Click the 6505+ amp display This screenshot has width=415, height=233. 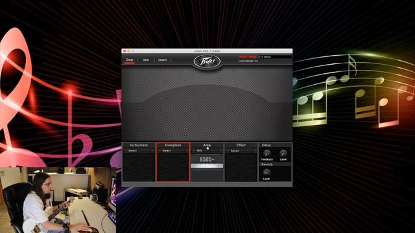[x=207, y=159]
